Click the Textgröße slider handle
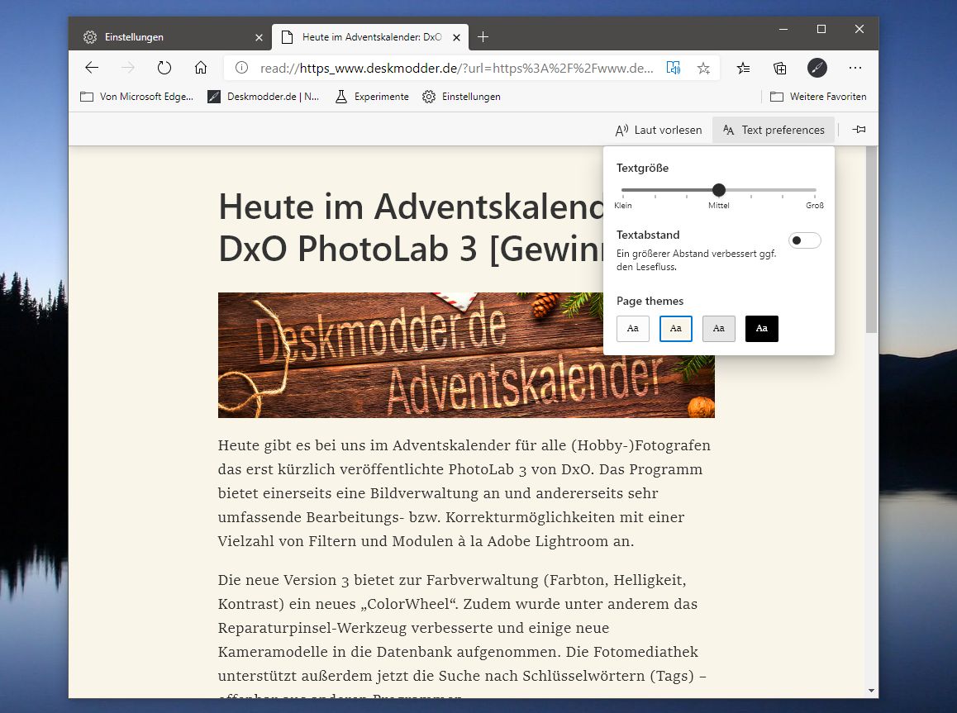957x713 pixels. 719,190
